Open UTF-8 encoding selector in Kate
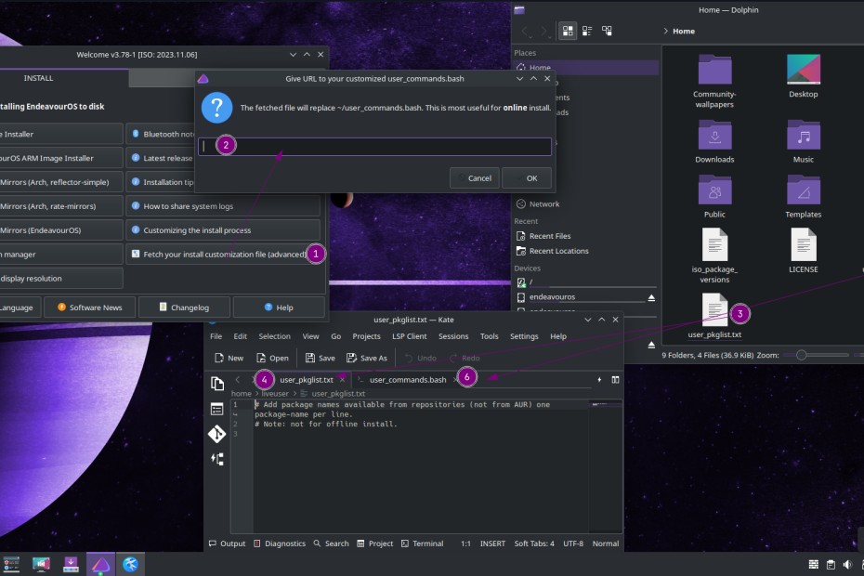 pyautogui.click(x=573, y=543)
